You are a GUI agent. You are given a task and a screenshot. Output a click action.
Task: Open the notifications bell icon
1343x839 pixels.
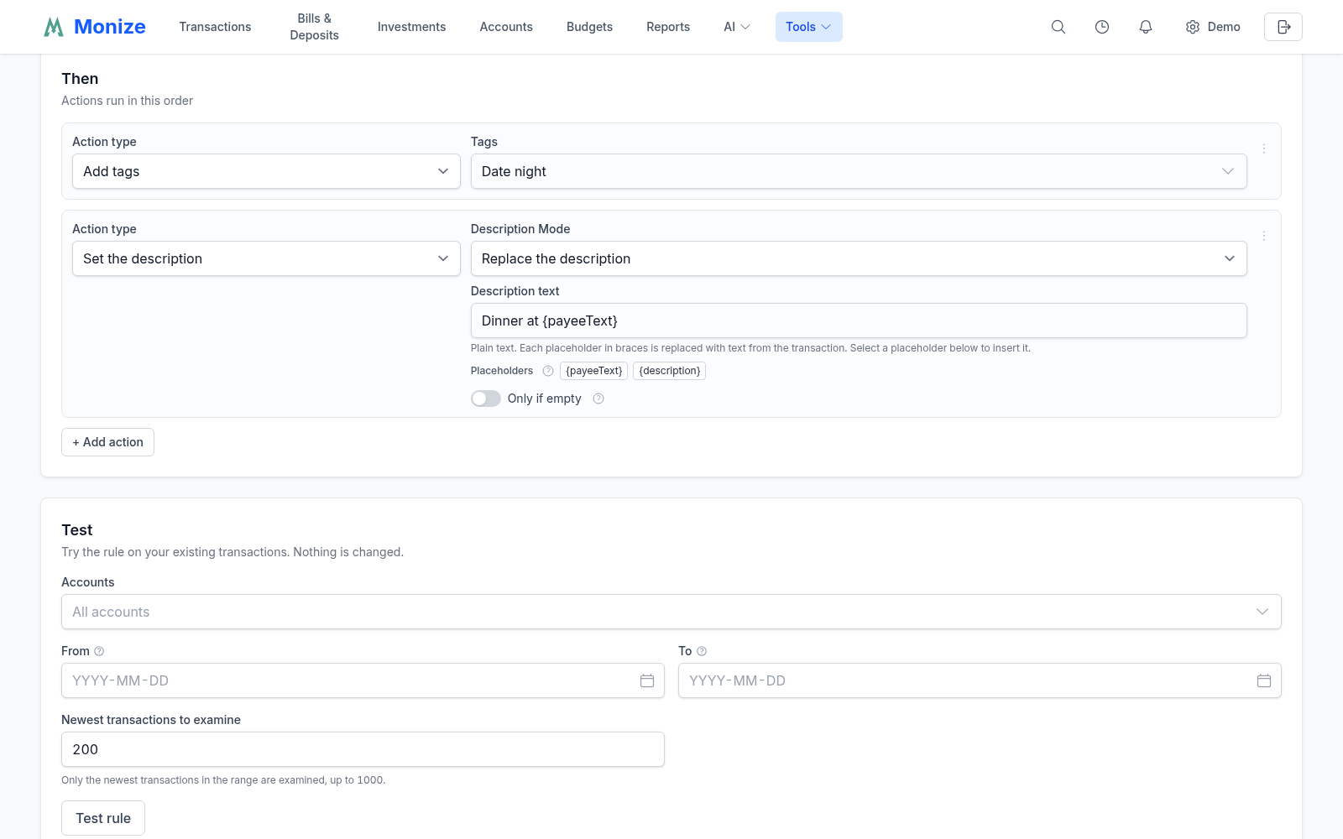click(x=1146, y=27)
